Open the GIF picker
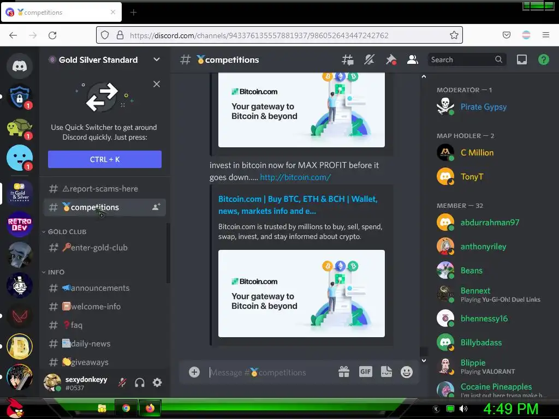The width and height of the screenshot is (559, 419). pyautogui.click(x=365, y=372)
